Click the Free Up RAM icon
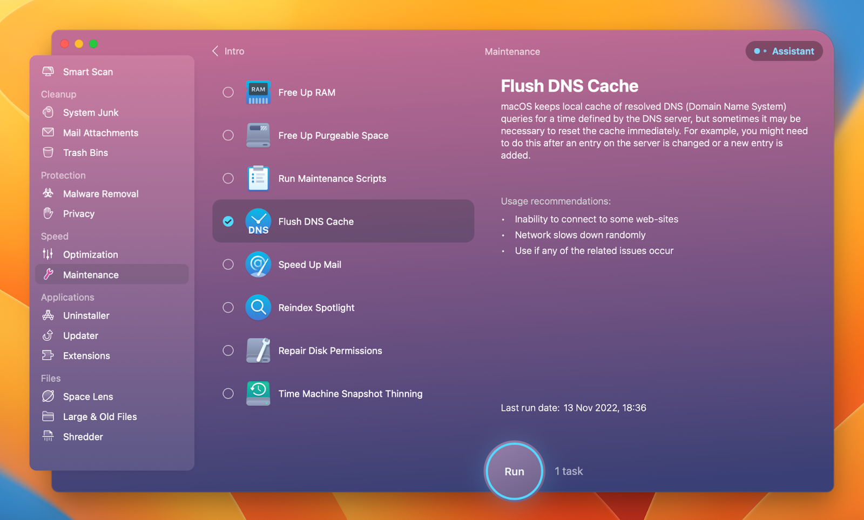864x520 pixels. click(258, 92)
